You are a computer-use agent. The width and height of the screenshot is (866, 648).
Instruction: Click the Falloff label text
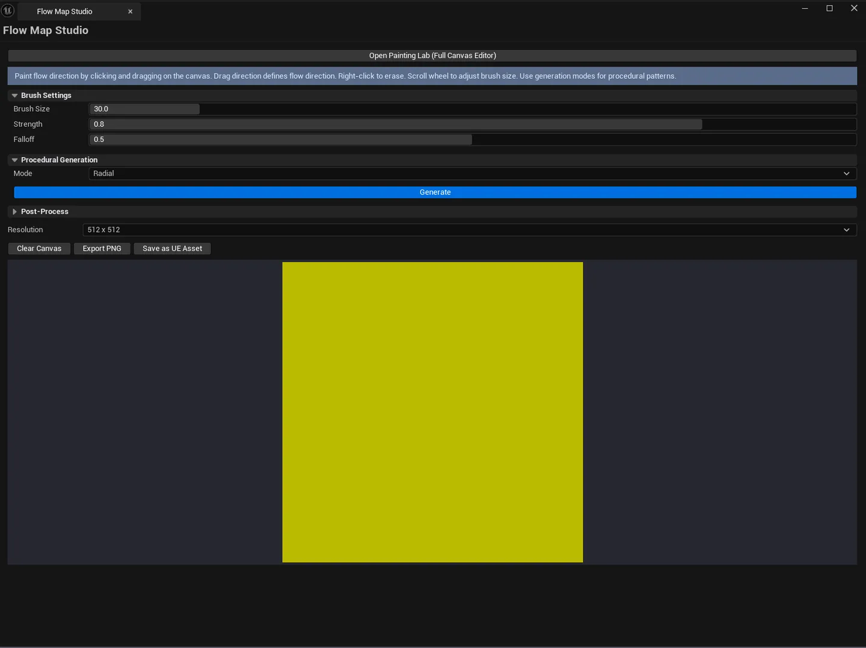point(23,139)
